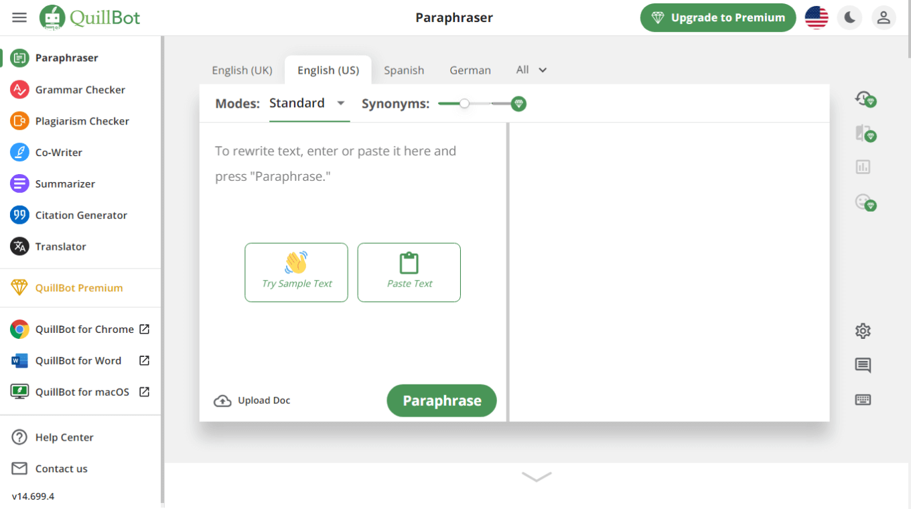Click the Contact us envelope icon
Screen dimensions: 911x509
point(19,469)
